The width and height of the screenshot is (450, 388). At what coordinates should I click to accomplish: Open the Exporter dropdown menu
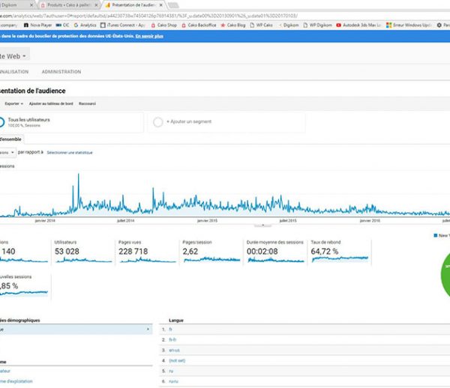13,103
